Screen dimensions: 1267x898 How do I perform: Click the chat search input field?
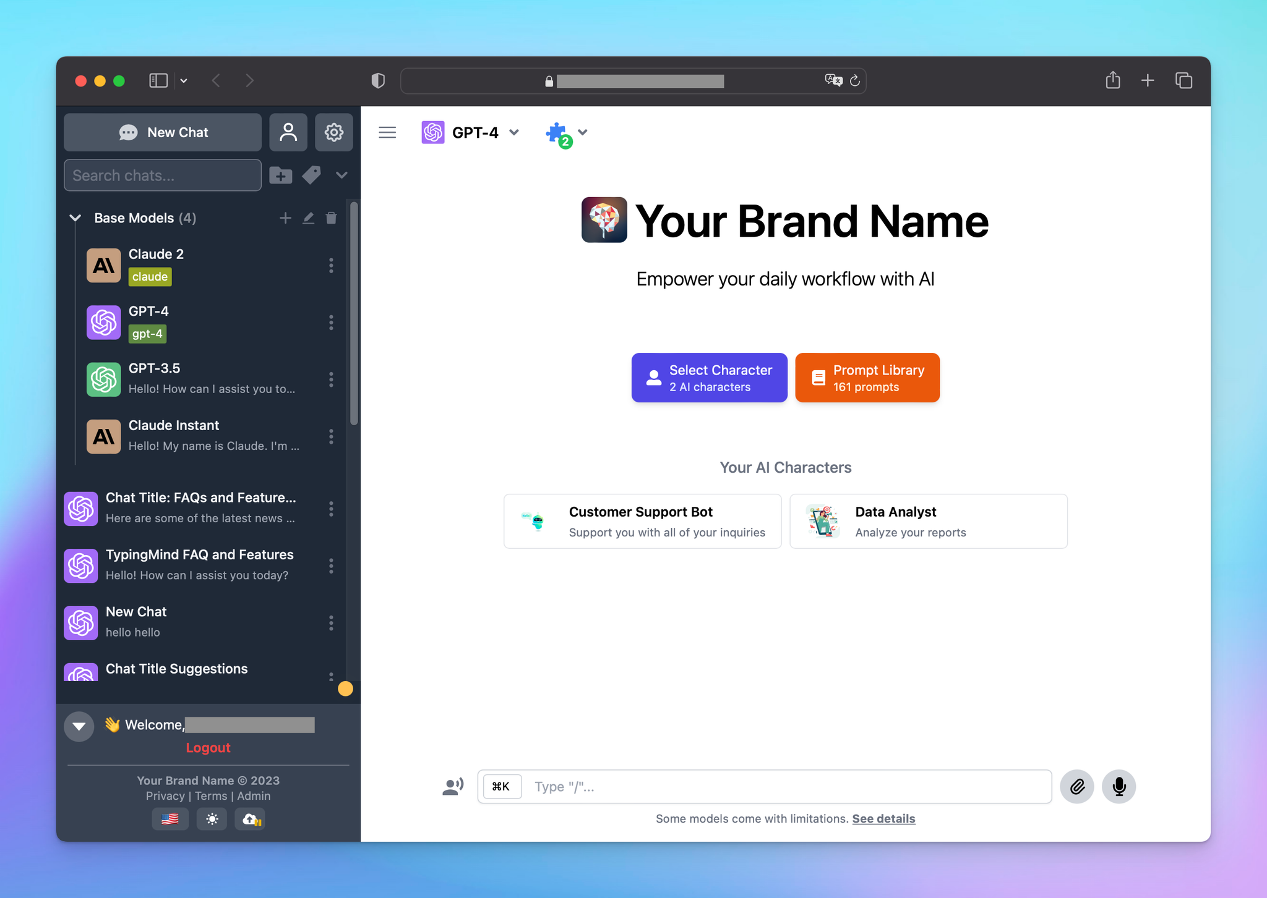coord(162,175)
